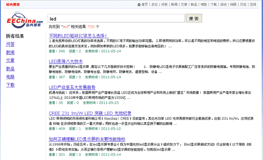This screenshot has width=263, height=160.
Task: Open 活动 in the top navigation
Action: click(x=224, y=4)
